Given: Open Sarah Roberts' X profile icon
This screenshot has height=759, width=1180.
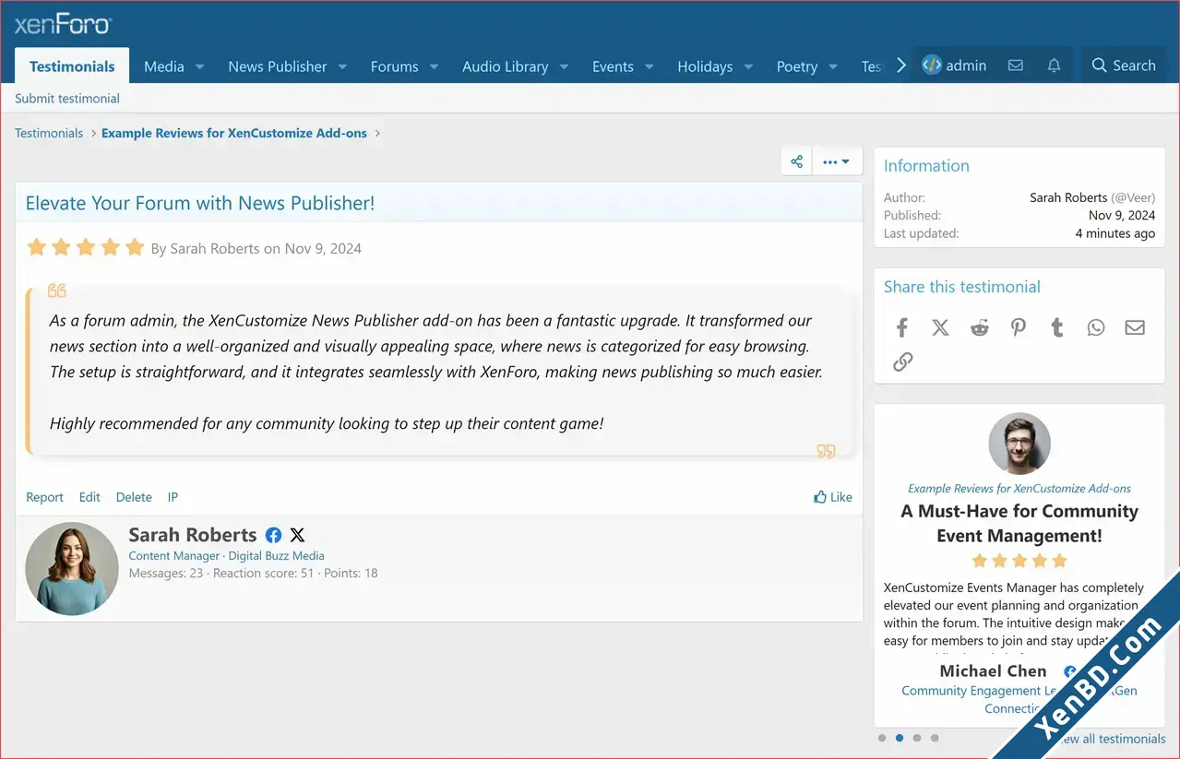Looking at the screenshot, I should [x=297, y=535].
